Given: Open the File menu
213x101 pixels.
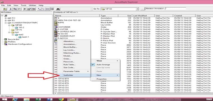Looking at the screenshot, I should coord(3,5).
